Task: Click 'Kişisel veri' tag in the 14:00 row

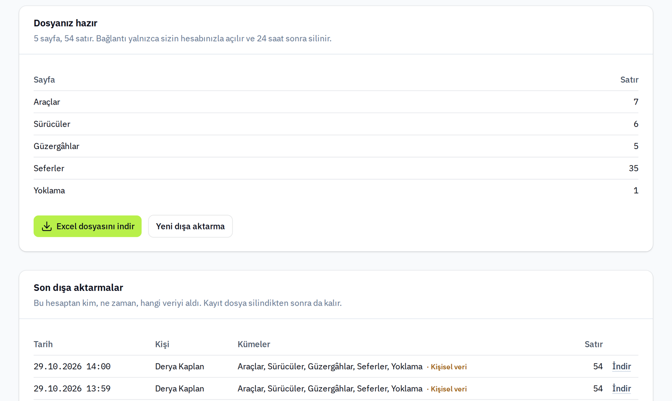Action: [448, 367]
